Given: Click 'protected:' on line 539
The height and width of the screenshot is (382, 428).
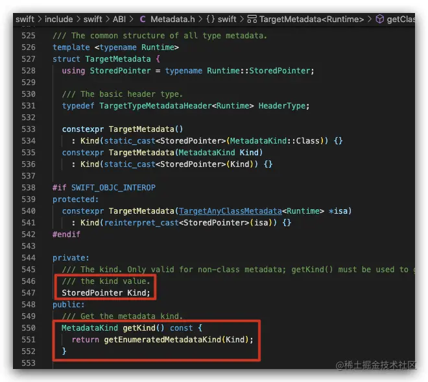Looking at the screenshot, I should pos(76,199).
